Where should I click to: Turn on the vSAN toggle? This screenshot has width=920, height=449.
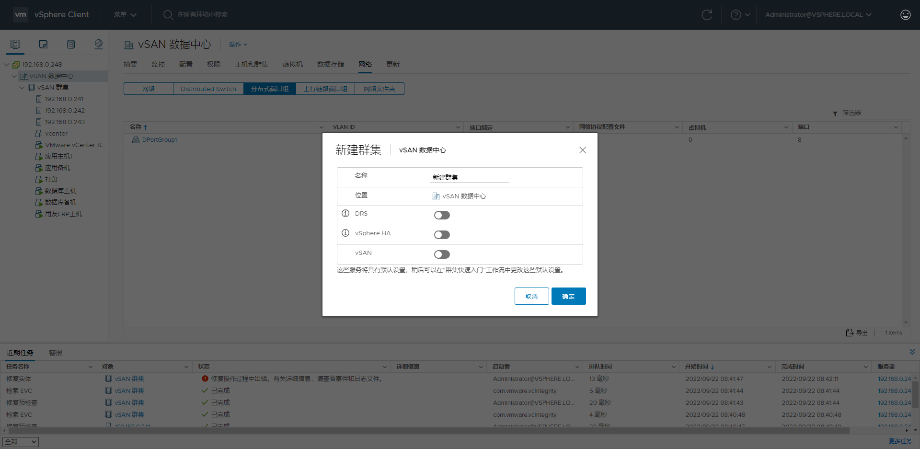tap(442, 254)
